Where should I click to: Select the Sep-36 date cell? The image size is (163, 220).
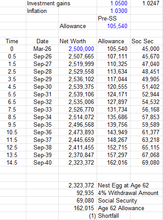coord(42,132)
